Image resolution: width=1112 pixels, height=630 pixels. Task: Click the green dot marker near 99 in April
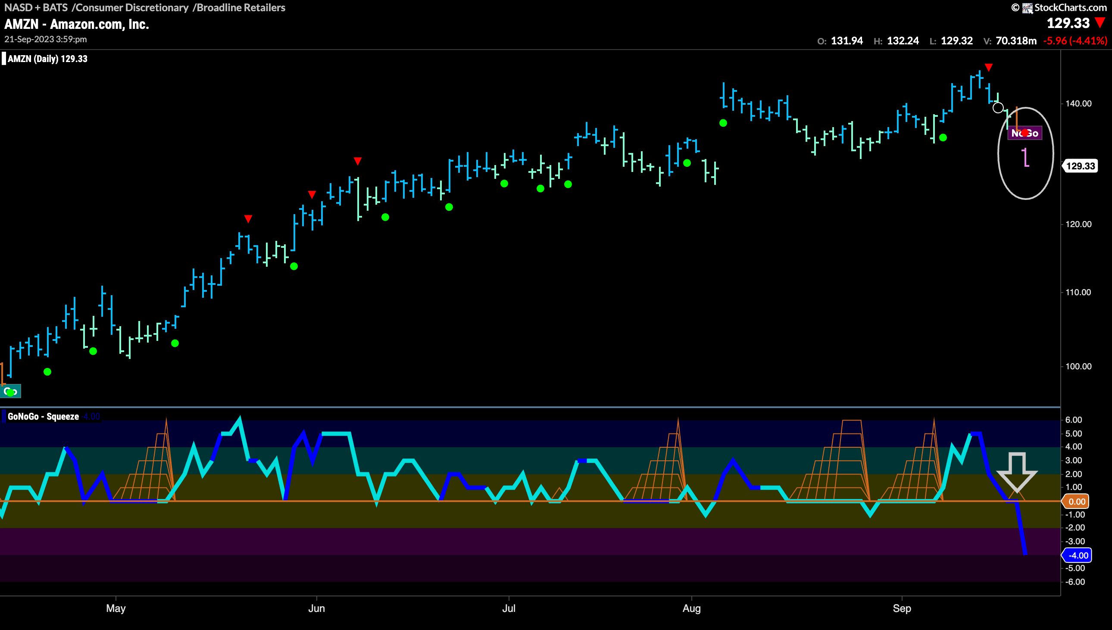47,372
